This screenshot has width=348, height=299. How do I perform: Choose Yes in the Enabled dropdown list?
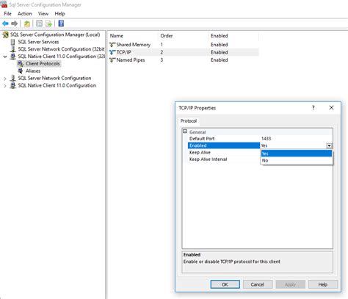coord(296,154)
